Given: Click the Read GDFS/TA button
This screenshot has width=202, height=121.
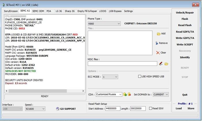Looking at the screenshot, I should [185, 32].
